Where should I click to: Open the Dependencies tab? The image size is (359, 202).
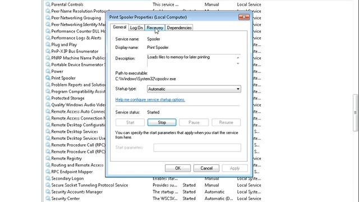pos(179,27)
